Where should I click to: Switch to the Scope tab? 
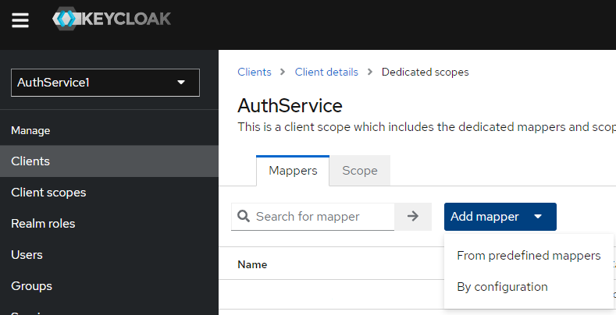click(x=360, y=171)
